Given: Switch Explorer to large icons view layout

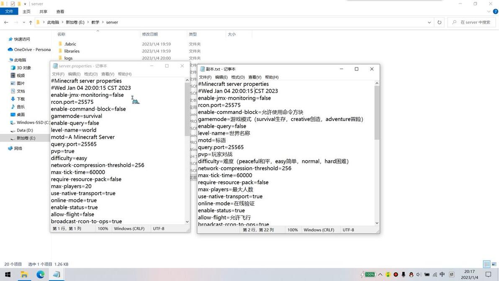Looking at the screenshot, I should (494, 264).
